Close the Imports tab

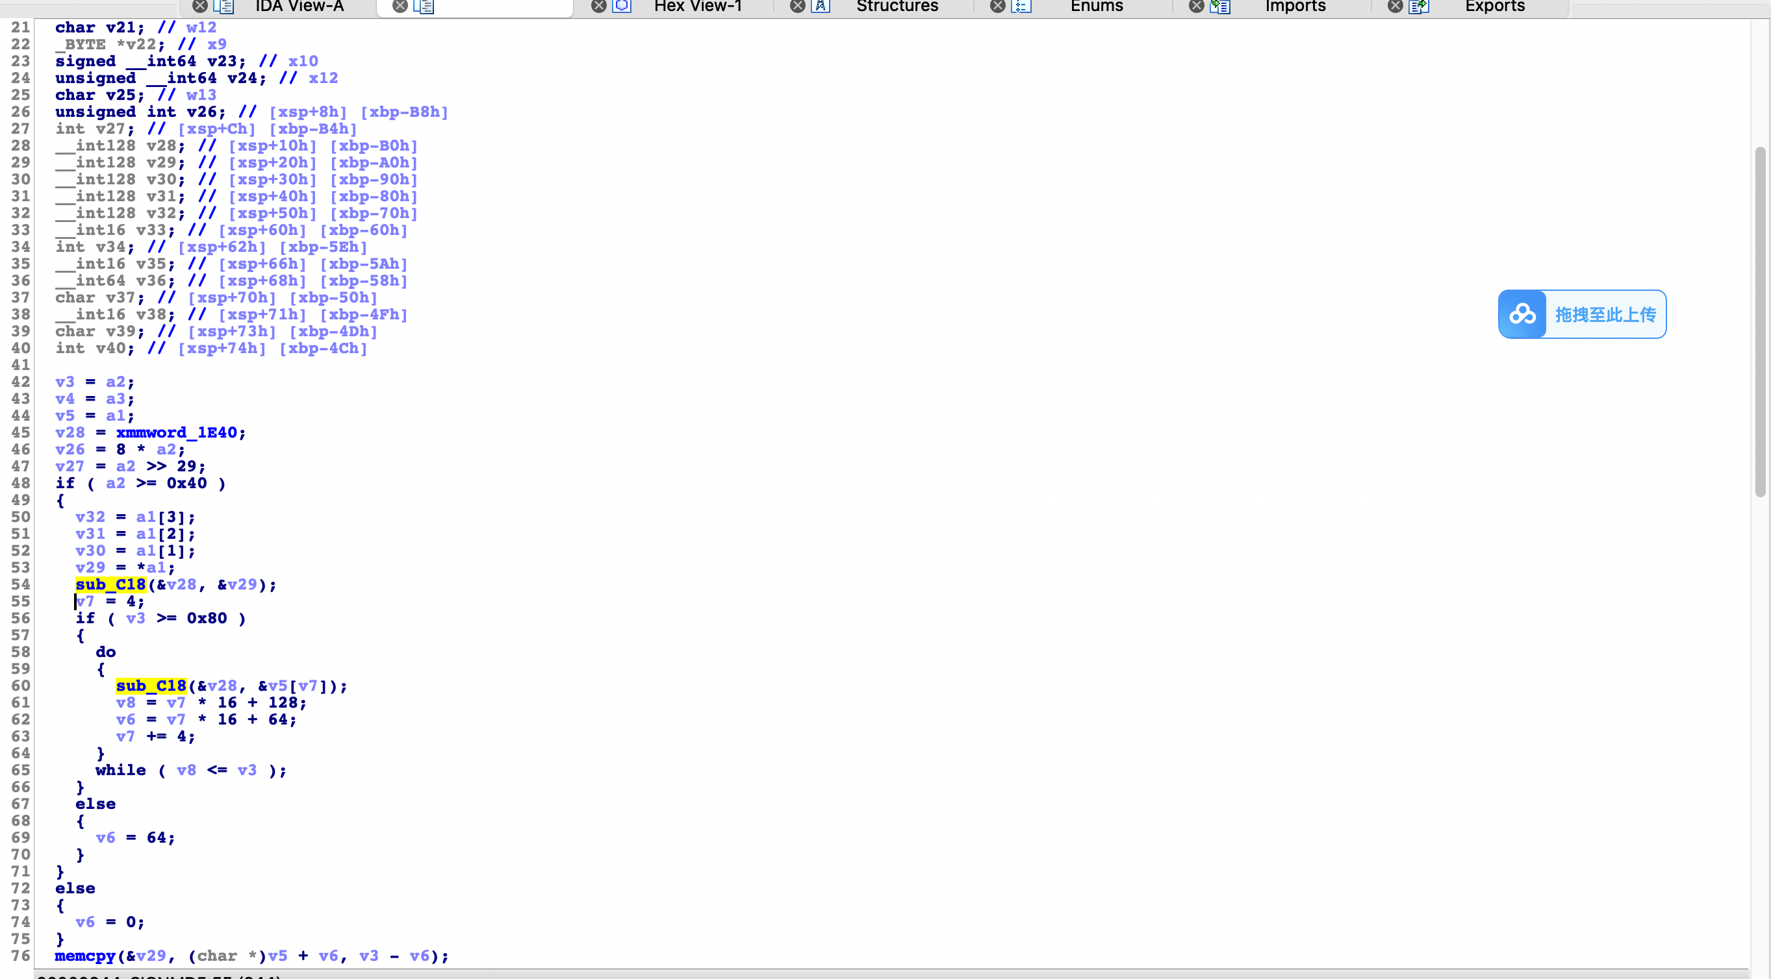pos(1196,6)
